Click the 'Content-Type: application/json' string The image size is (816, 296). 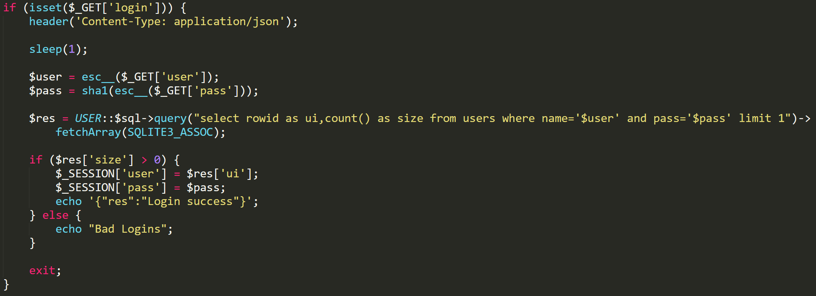coord(180,21)
